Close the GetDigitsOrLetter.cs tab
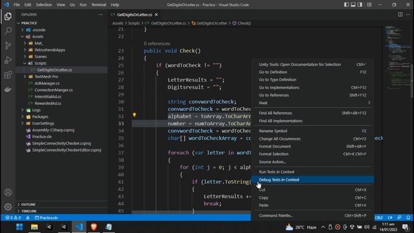 tap(157, 14)
